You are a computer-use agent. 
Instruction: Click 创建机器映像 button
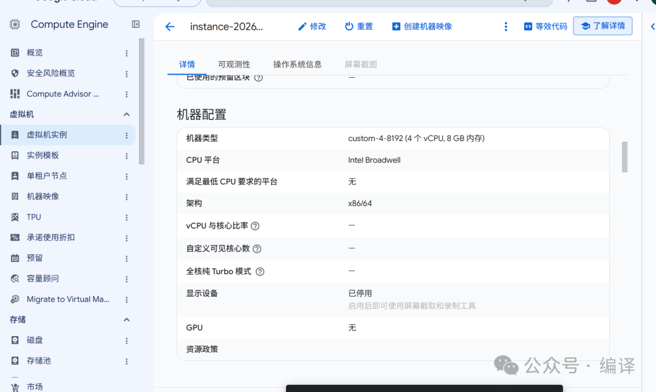click(x=422, y=26)
